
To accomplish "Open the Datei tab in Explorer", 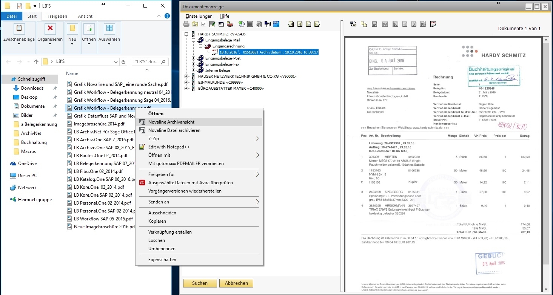I will coord(12,16).
